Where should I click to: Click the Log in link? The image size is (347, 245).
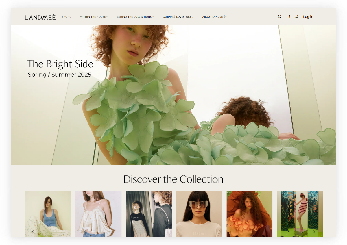(x=308, y=16)
